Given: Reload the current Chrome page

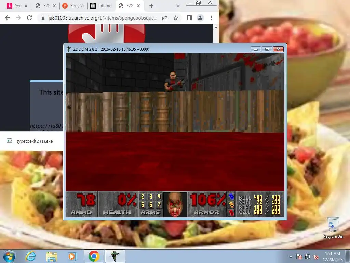Looking at the screenshot, I should (29, 18).
